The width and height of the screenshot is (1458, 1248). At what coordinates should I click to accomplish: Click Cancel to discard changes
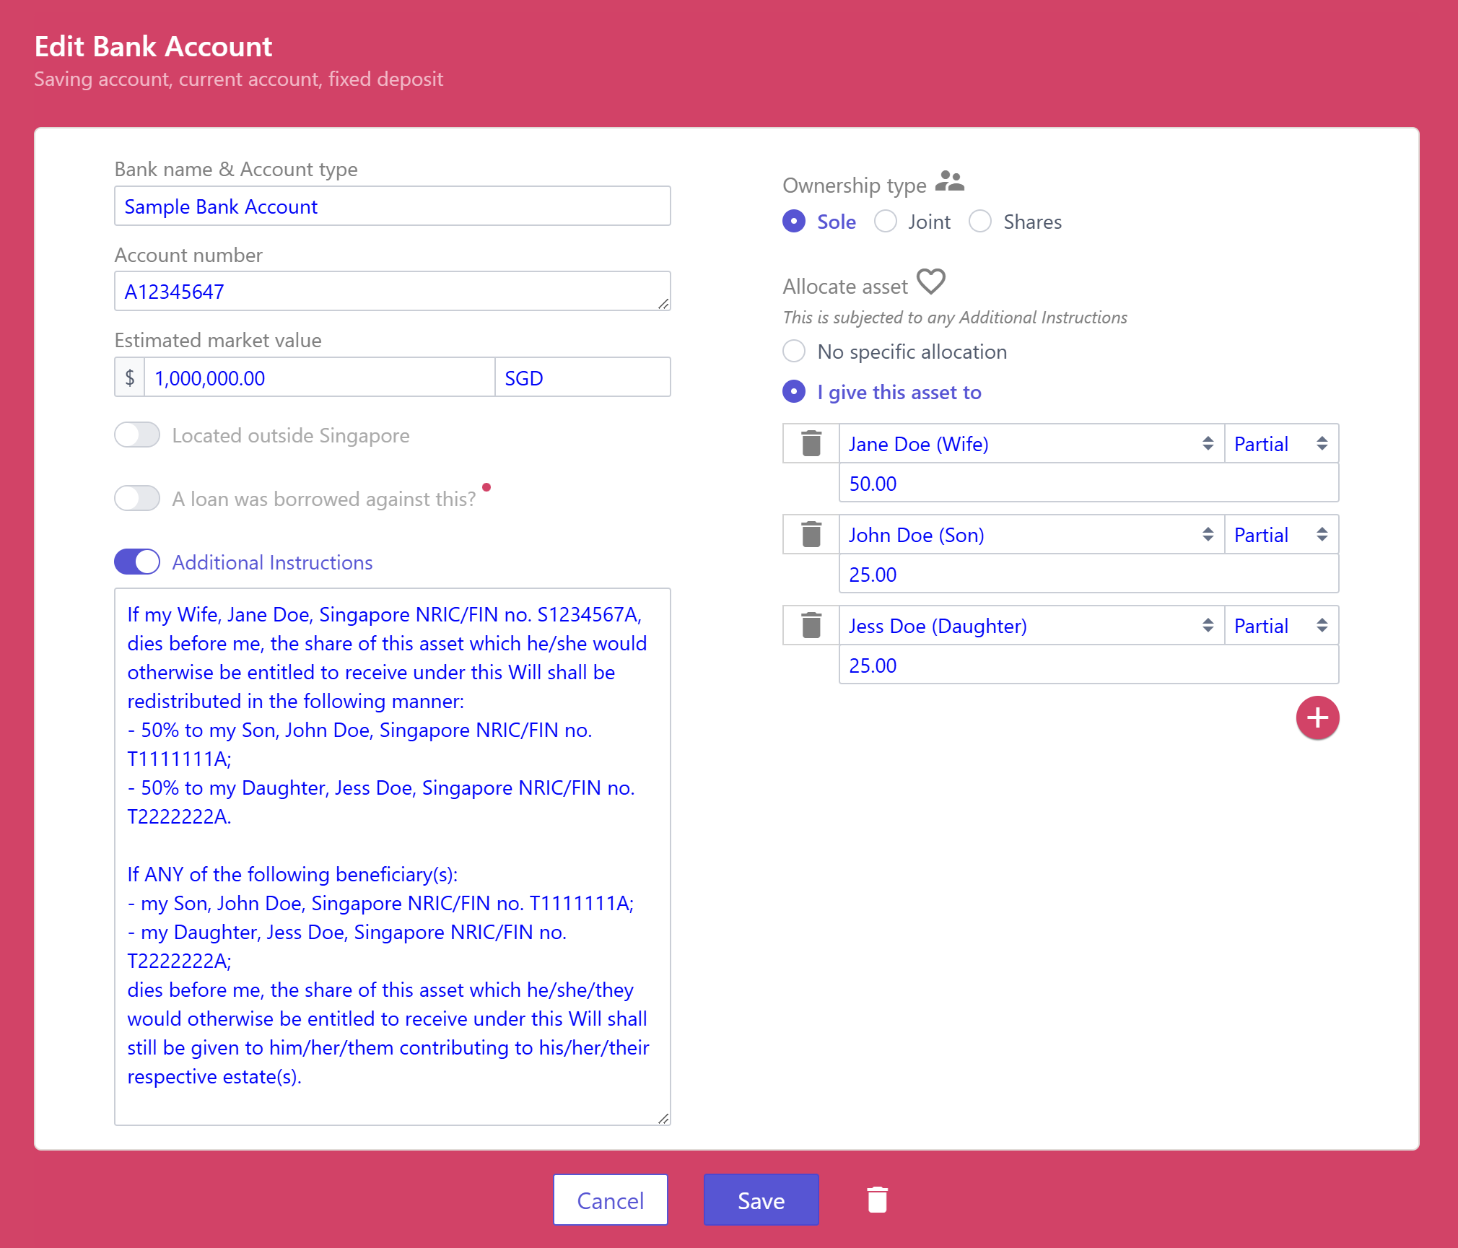[610, 1200]
